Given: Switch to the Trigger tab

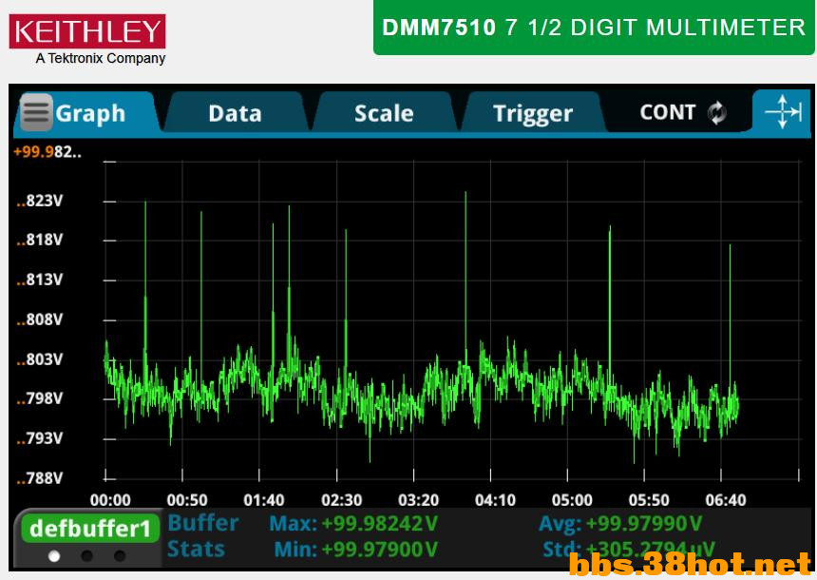Looking at the screenshot, I should pos(532,113).
